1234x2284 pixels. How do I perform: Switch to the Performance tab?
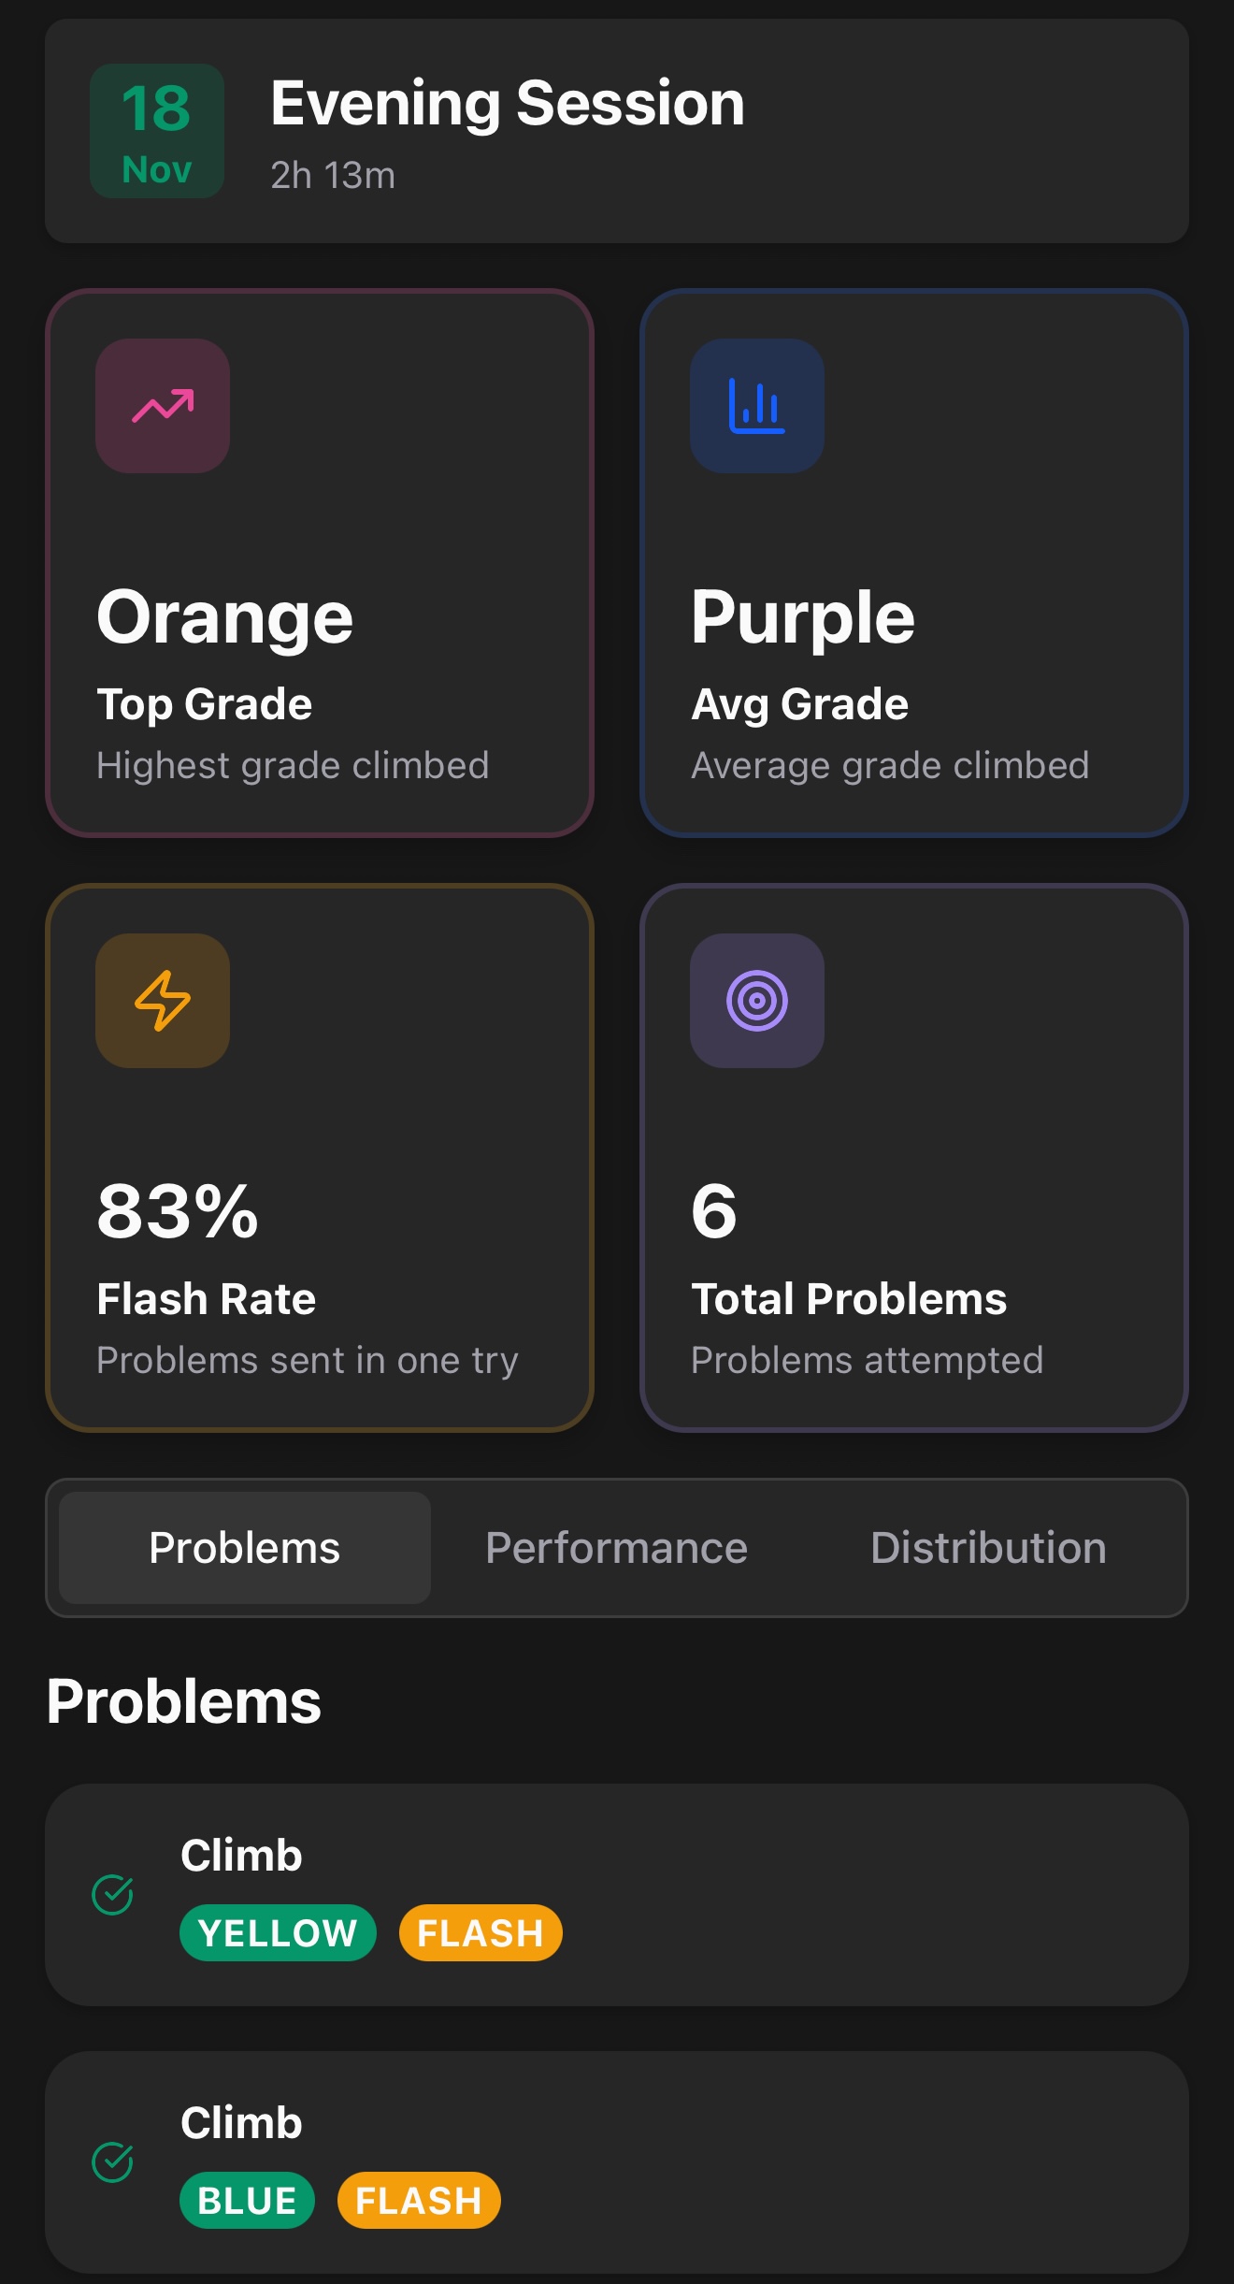point(616,1548)
